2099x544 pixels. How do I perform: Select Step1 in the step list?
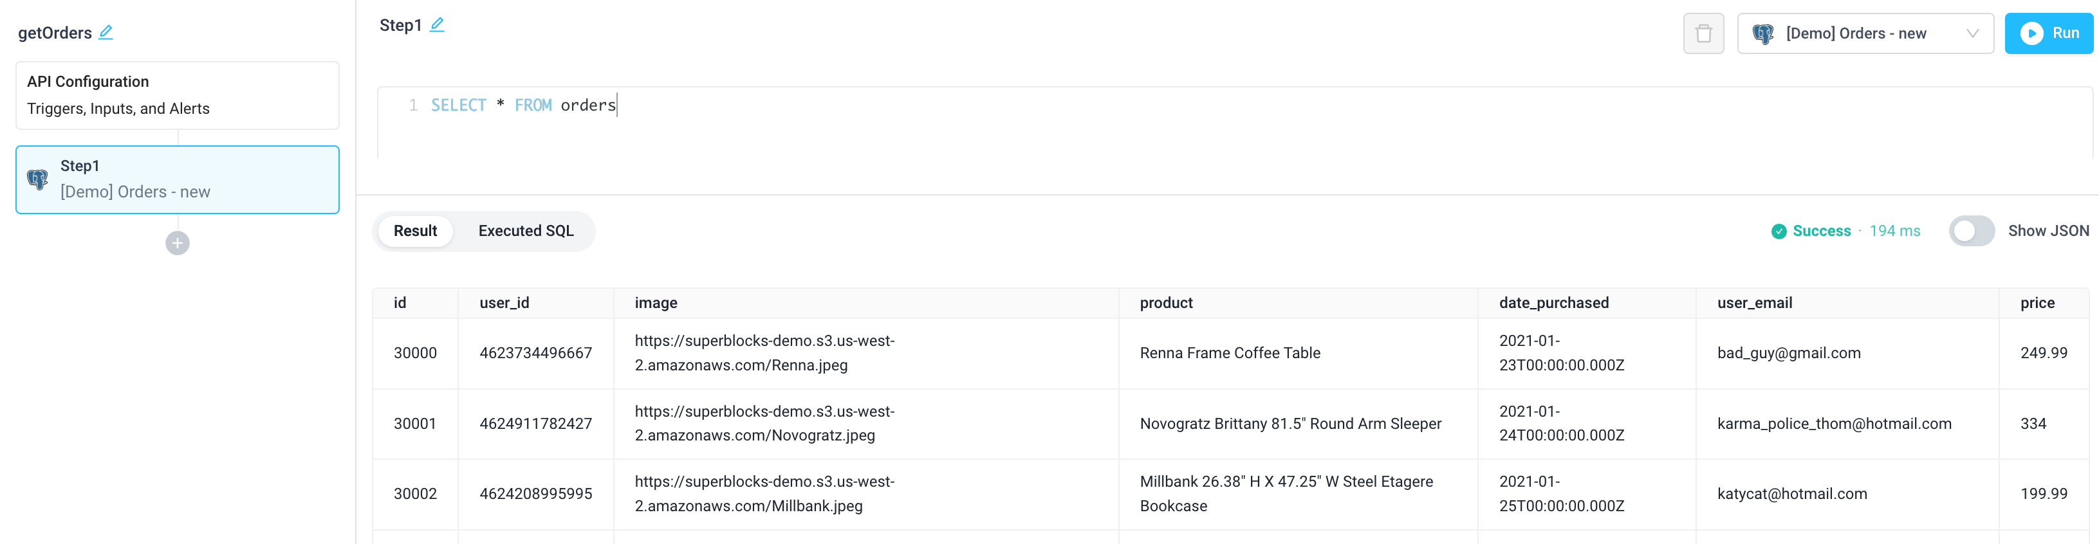click(x=177, y=179)
